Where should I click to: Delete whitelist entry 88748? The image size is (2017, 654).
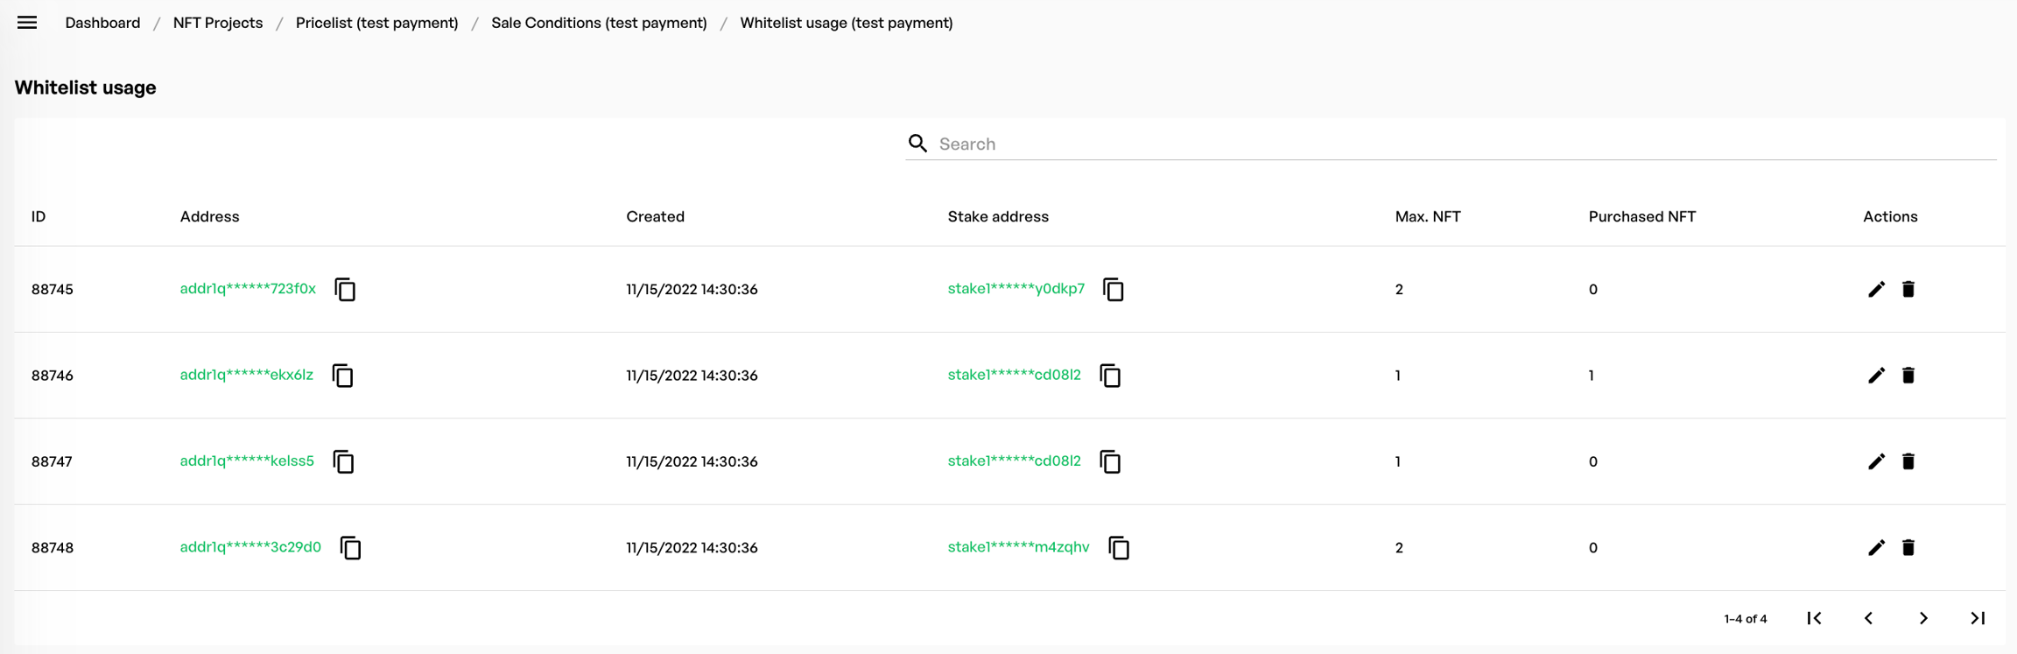point(1908,548)
